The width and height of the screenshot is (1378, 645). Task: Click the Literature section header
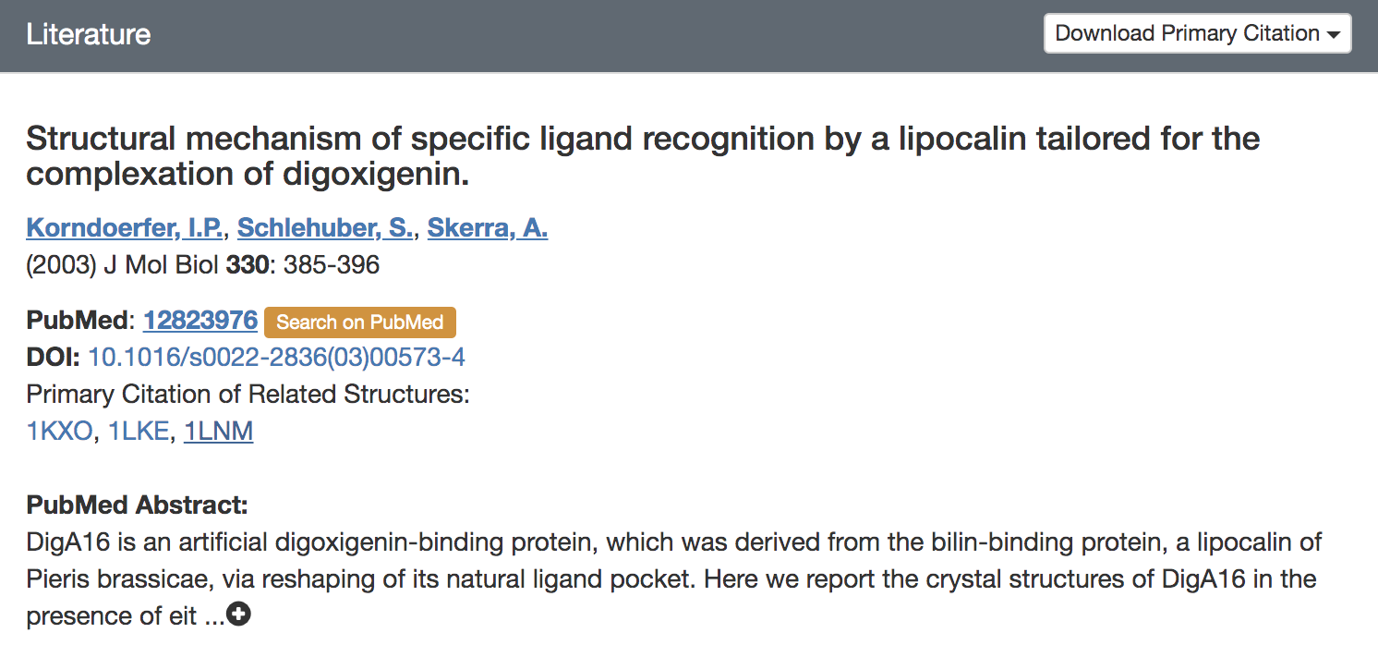[89, 34]
